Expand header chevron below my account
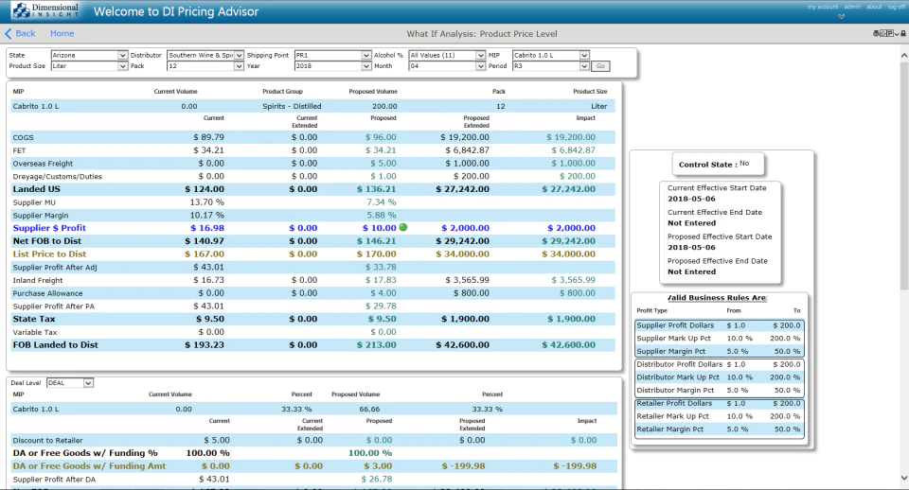The height and width of the screenshot is (490, 909). pyautogui.click(x=841, y=16)
